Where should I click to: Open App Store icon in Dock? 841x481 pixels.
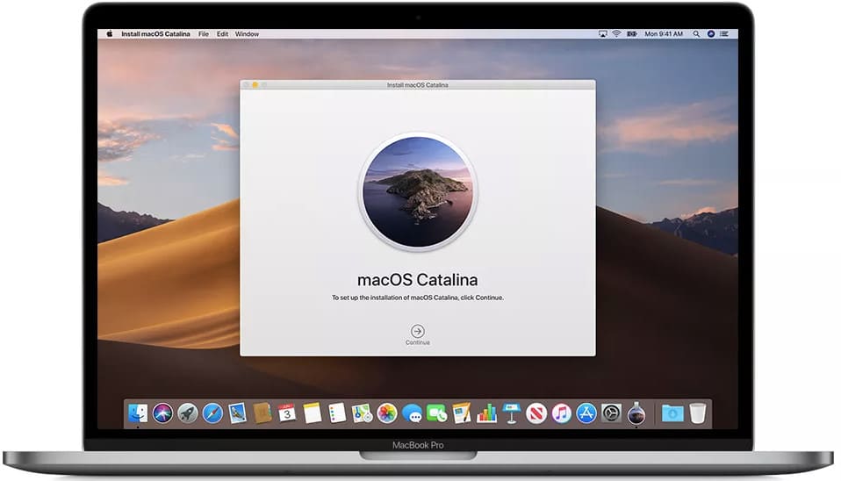coord(586,413)
